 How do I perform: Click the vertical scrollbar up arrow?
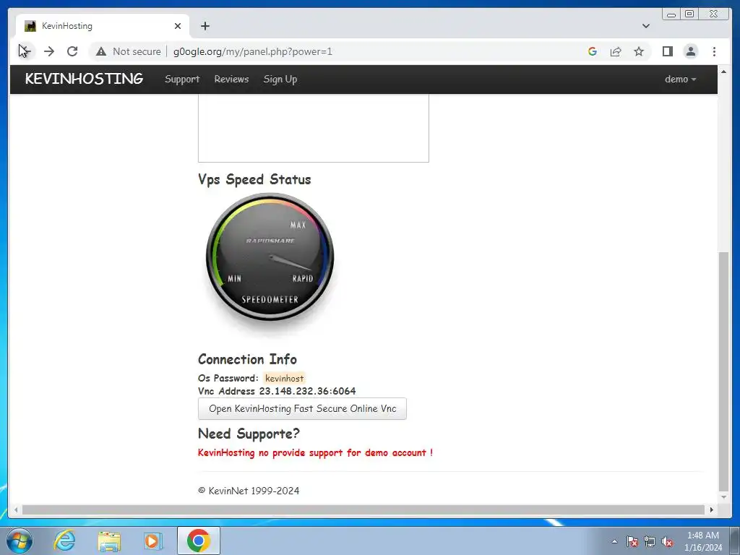tap(723, 72)
